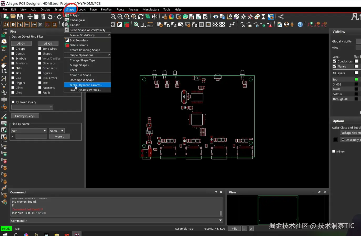
Task: Open the Command history dropdown arrow
Action: 220,220
